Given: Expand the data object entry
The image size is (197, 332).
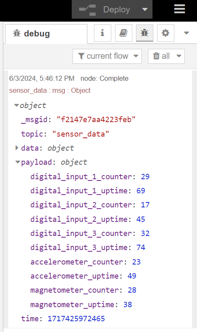Looking at the screenshot, I should [x=17, y=148].
